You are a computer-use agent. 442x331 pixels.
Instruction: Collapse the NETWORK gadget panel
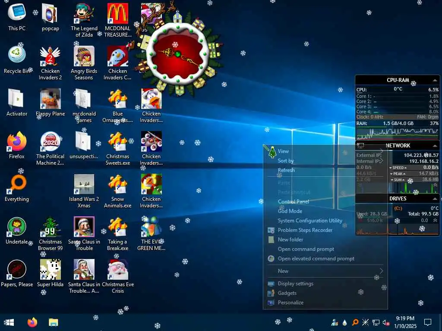[x=435, y=146]
